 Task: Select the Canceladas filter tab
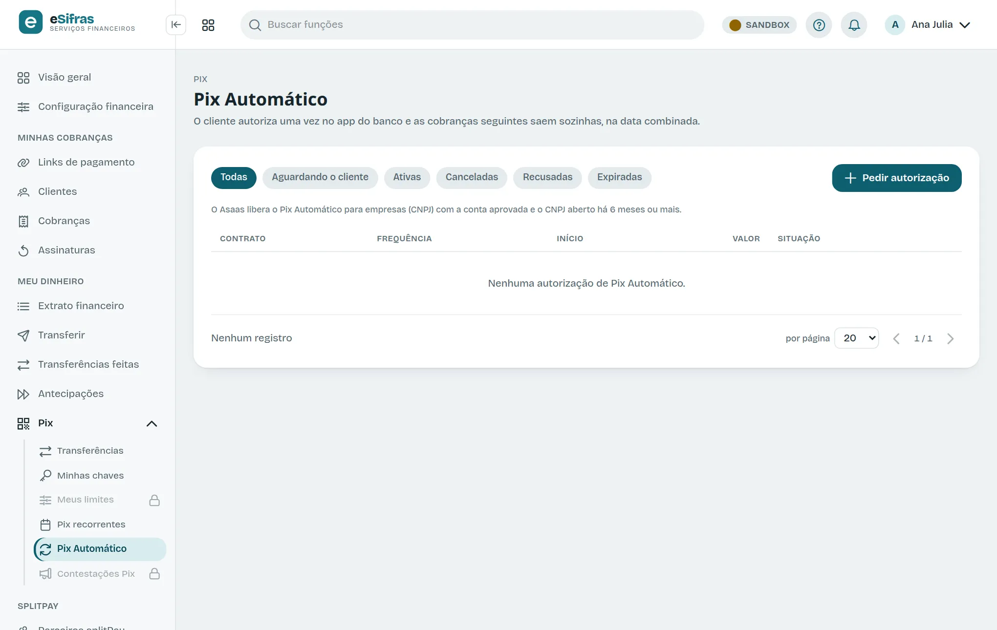click(x=472, y=177)
